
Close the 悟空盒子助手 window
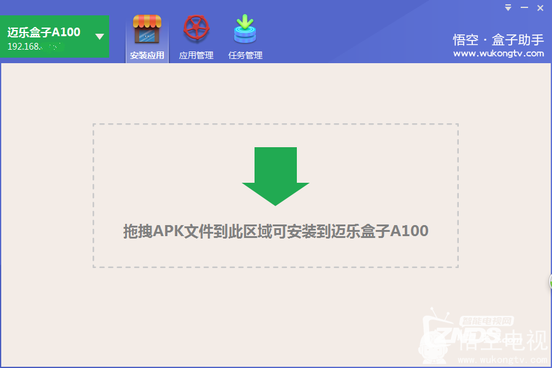pos(540,8)
